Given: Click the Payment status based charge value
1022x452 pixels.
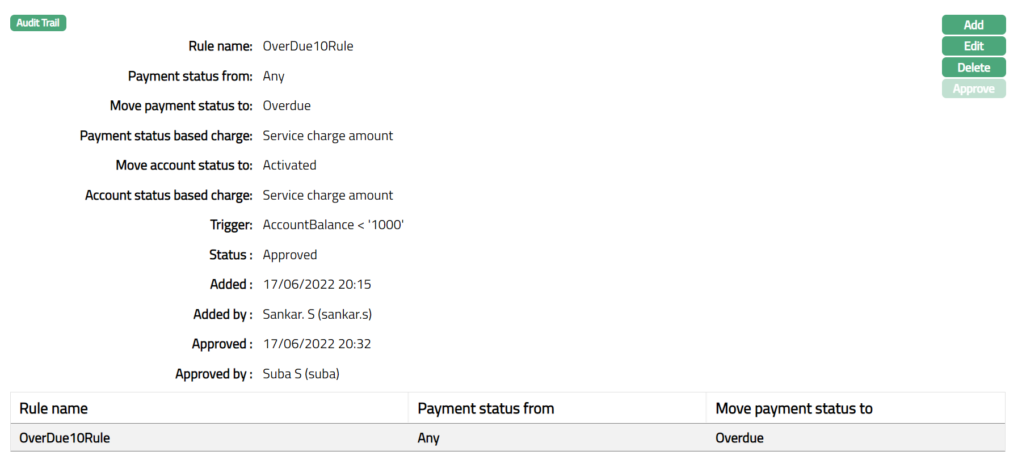Looking at the screenshot, I should (327, 136).
